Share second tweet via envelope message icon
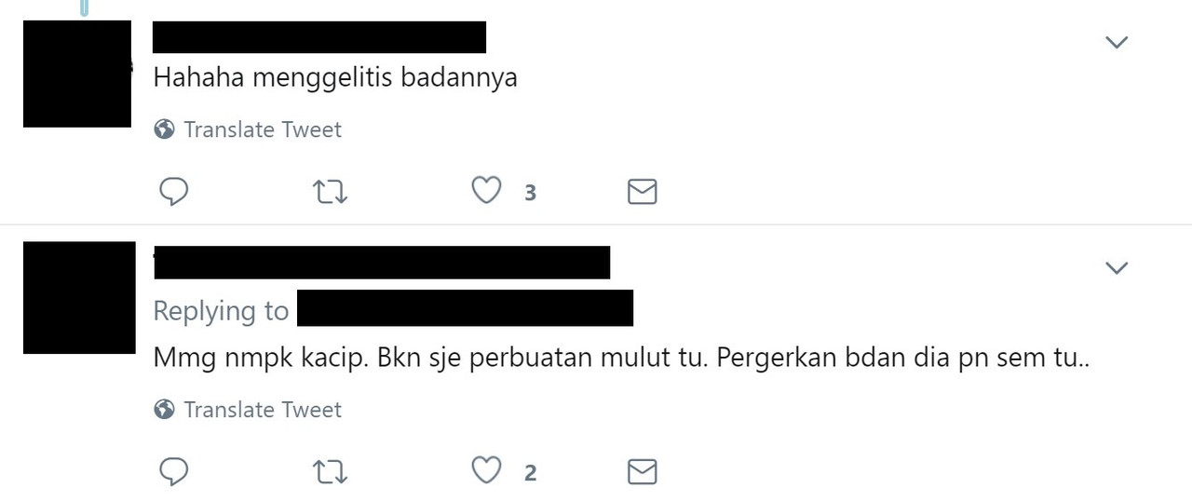Image resolution: width=1192 pixels, height=501 pixels. [x=643, y=472]
